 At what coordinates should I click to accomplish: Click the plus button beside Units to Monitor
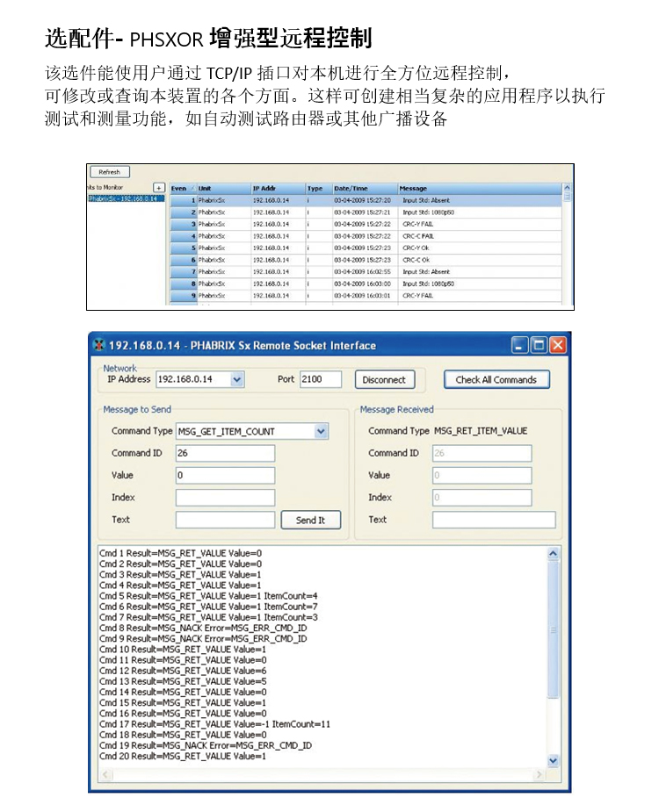click(159, 188)
